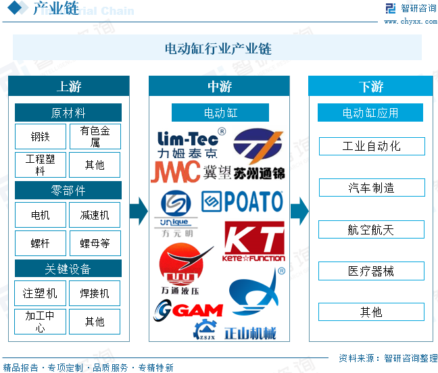
Task: Click the 电动缸 midstream label
Action: tap(220, 113)
